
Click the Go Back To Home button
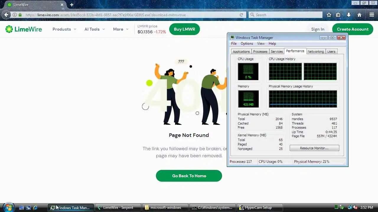click(x=189, y=176)
